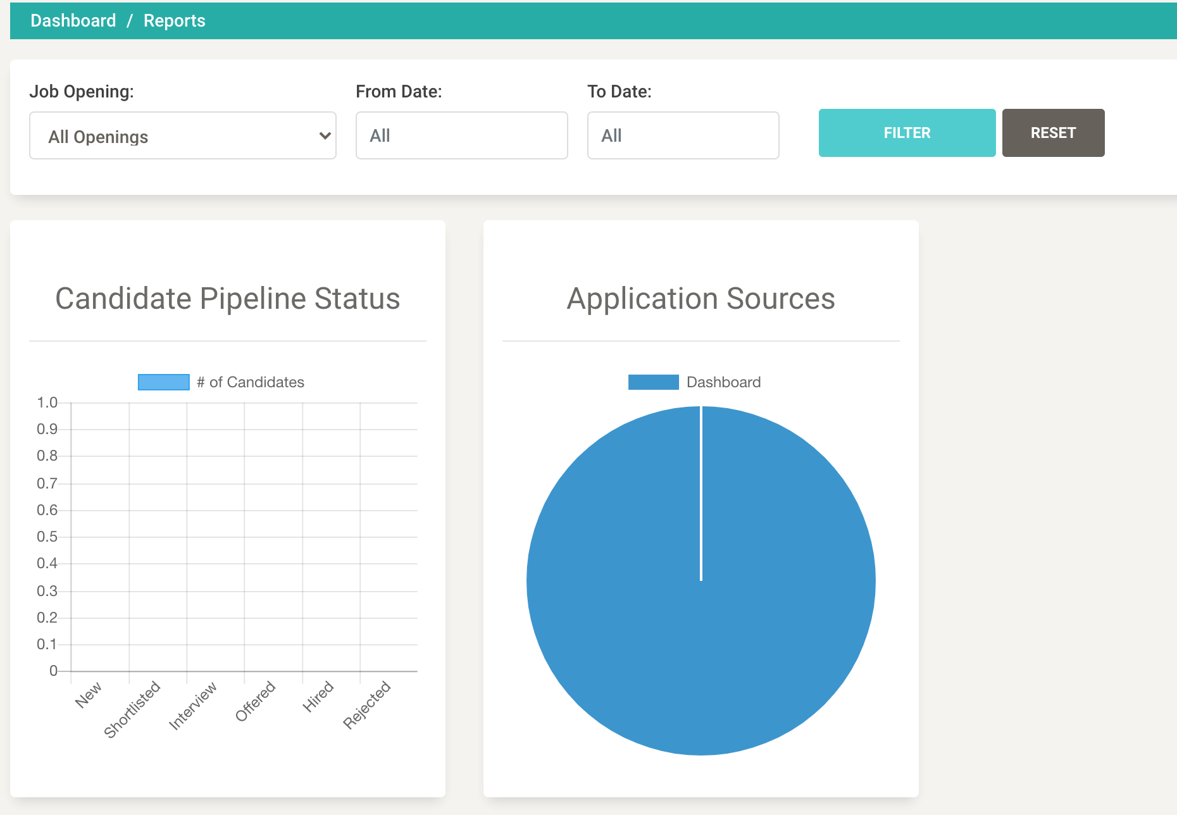Image resolution: width=1177 pixels, height=815 pixels.
Task: Click the Dashboard breadcrumb link
Action: (x=73, y=21)
